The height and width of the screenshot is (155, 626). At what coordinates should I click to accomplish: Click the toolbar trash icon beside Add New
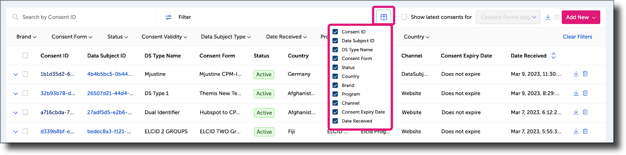[557, 17]
